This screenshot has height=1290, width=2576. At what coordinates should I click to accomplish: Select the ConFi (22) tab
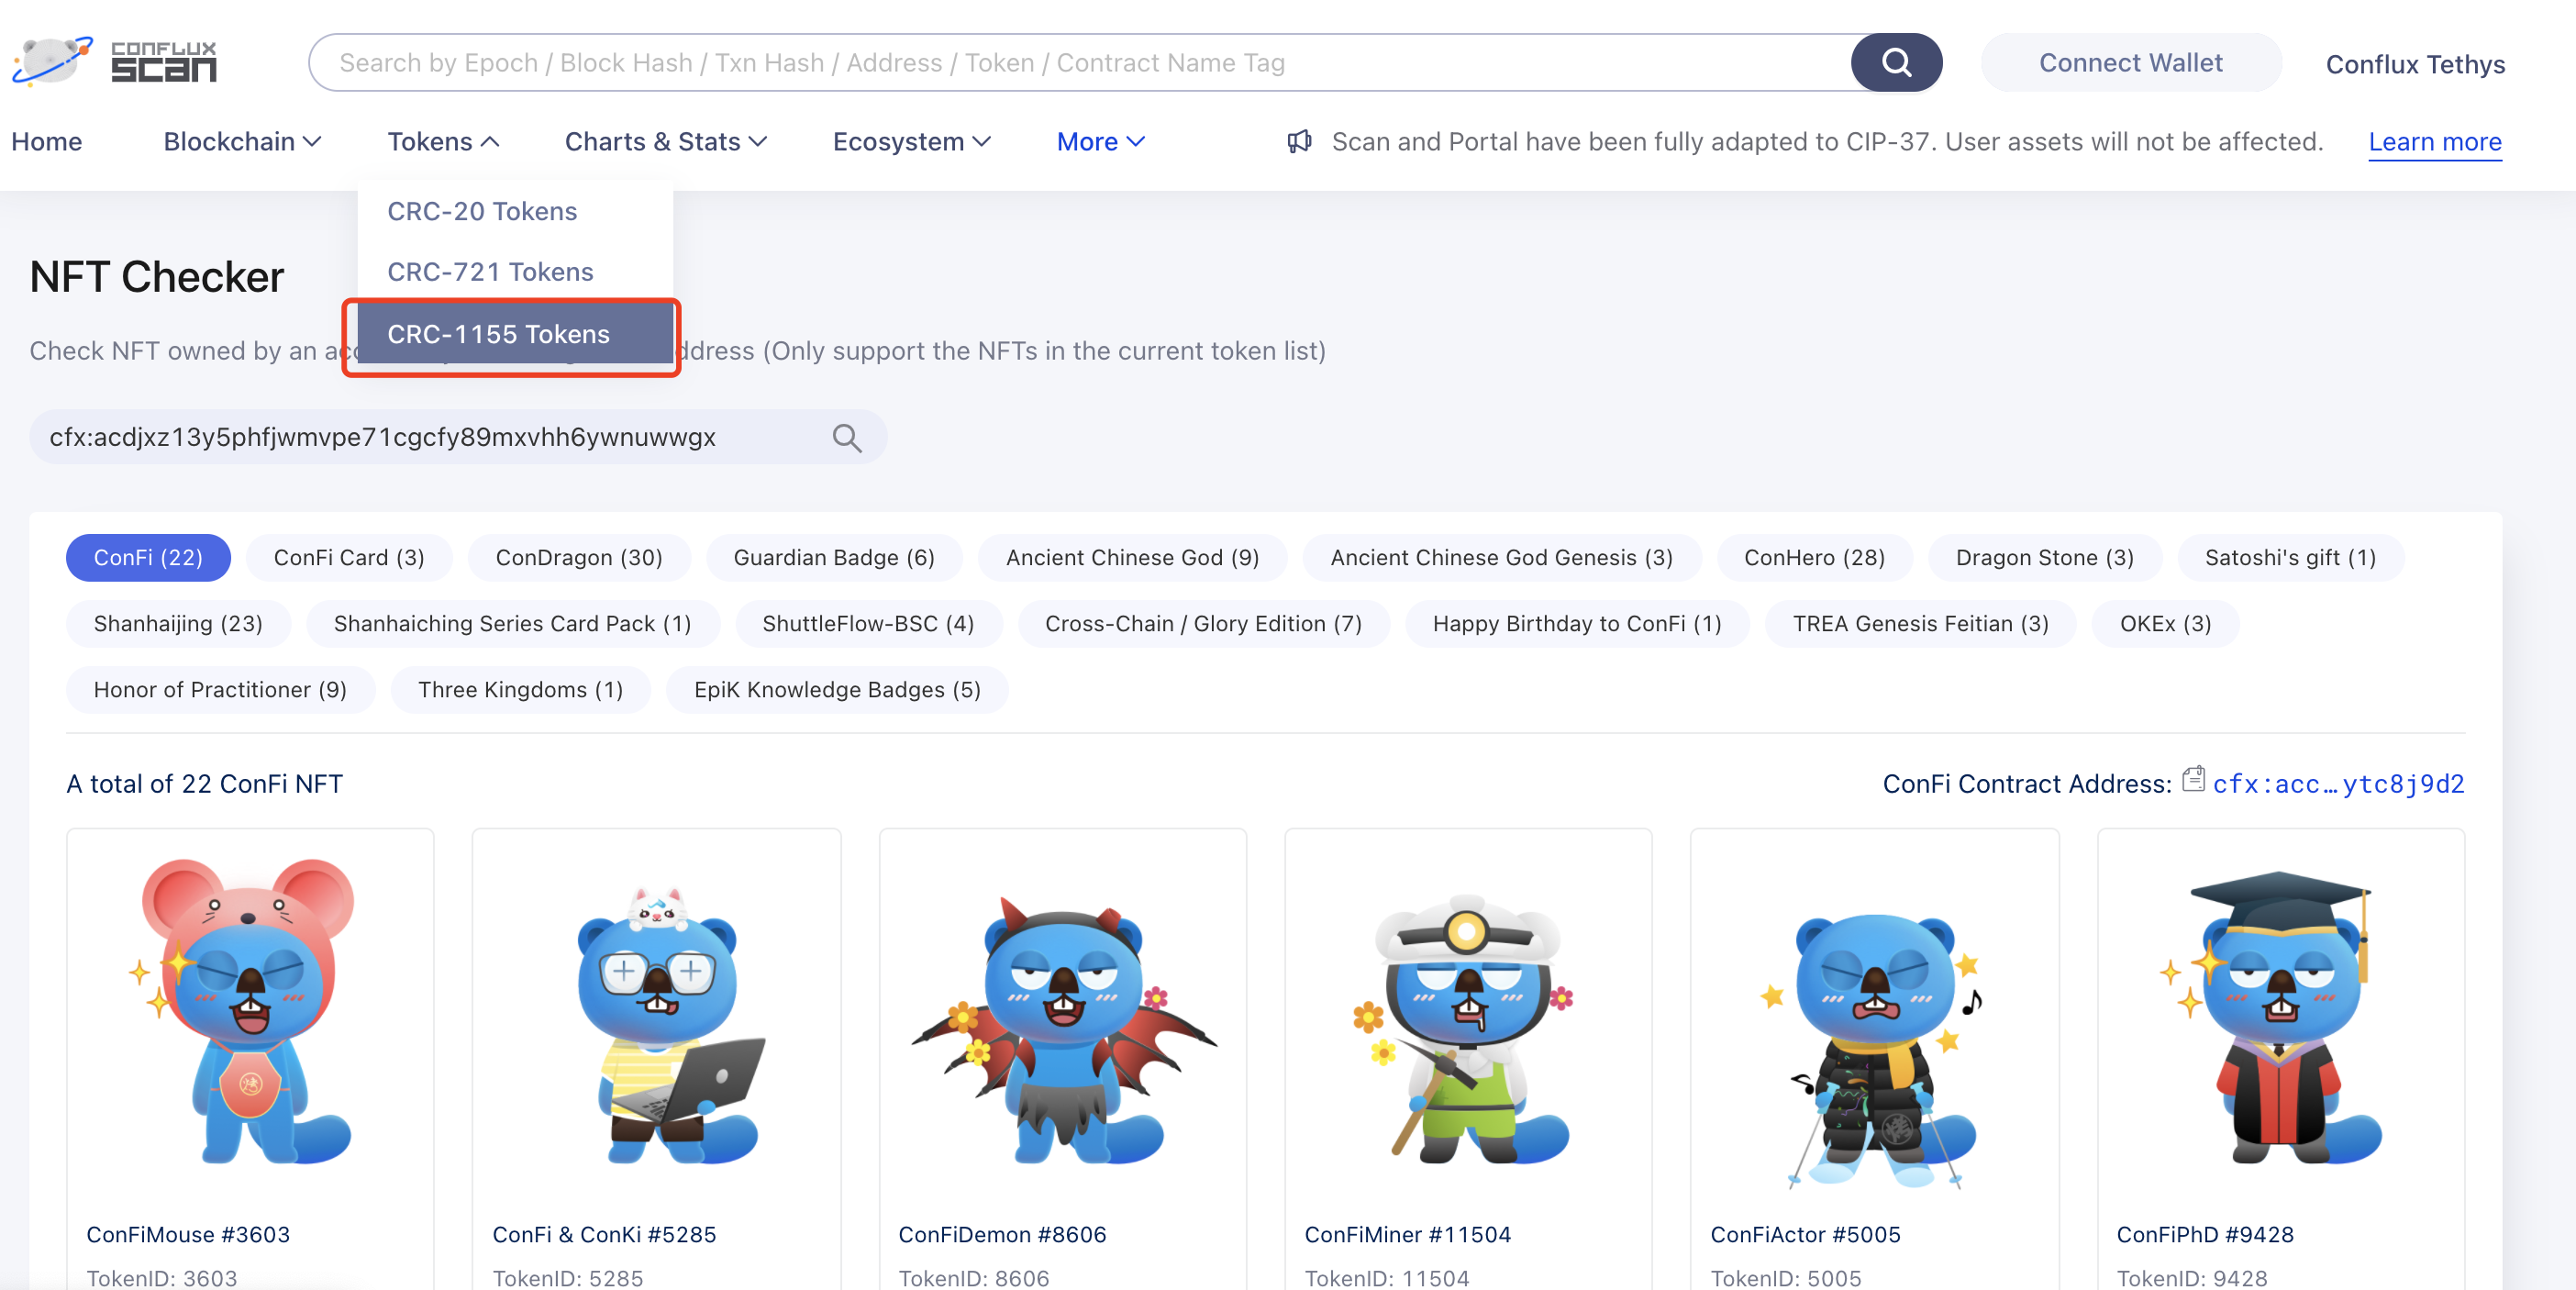click(x=148, y=557)
